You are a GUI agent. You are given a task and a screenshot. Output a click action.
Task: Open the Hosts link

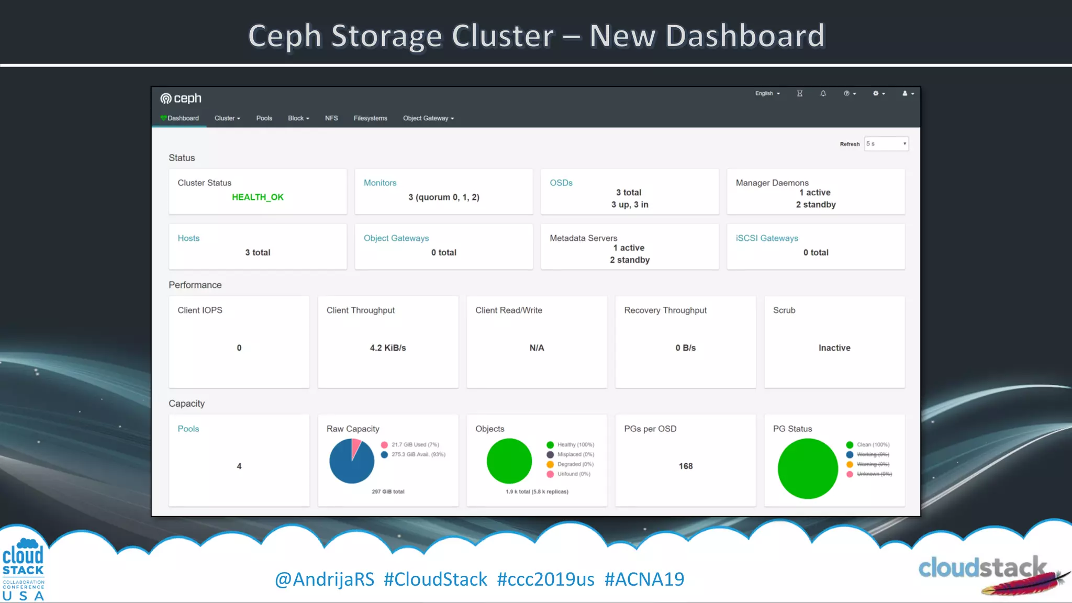(188, 238)
